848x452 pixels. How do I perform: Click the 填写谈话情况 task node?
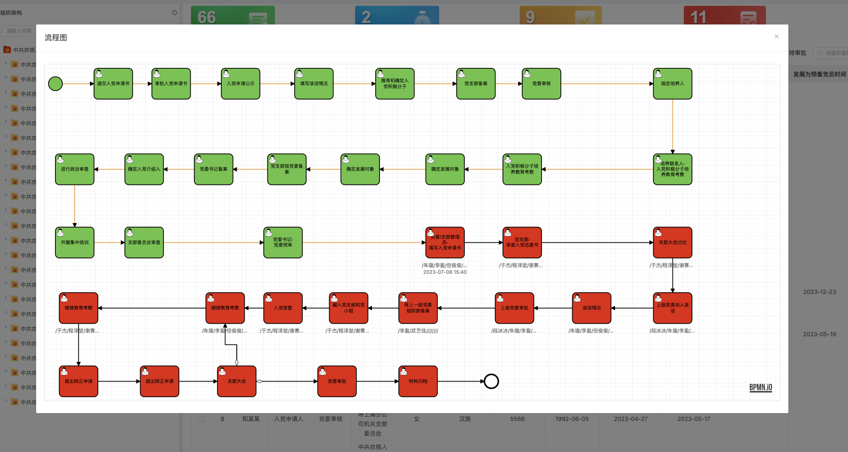314,84
